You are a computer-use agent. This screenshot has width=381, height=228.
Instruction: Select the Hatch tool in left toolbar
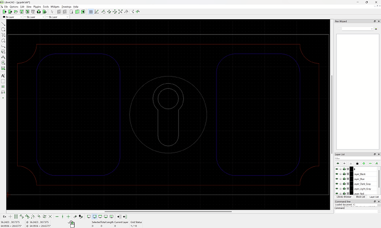(x=3, y=81)
